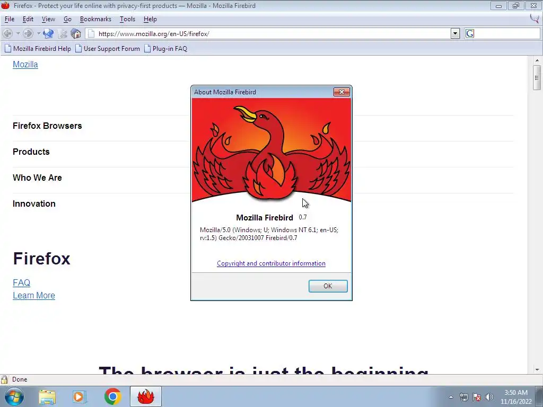The width and height of the screenshot is (543, 407).
Task: Click the Show desktop button at taskbar end
Action: click(540, 396)
